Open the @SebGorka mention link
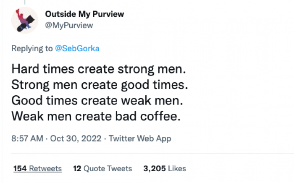The image size is (294, 183). tap(77, 48)
